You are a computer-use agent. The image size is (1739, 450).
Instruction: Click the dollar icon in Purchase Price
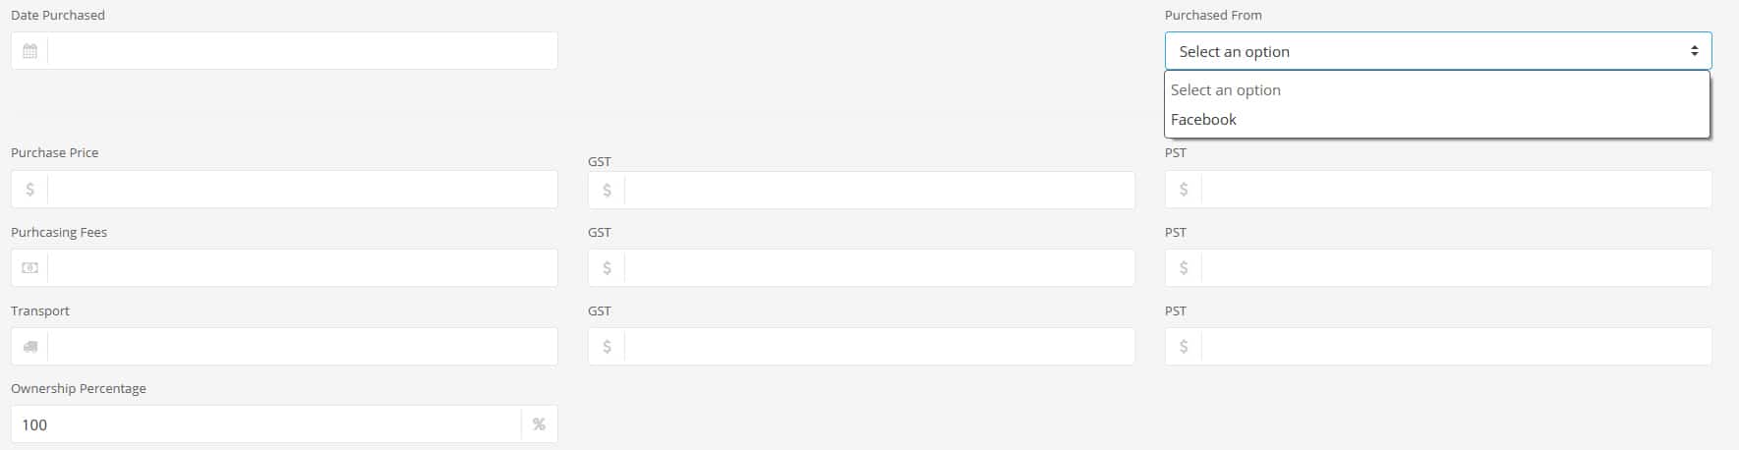click(29, 190)
